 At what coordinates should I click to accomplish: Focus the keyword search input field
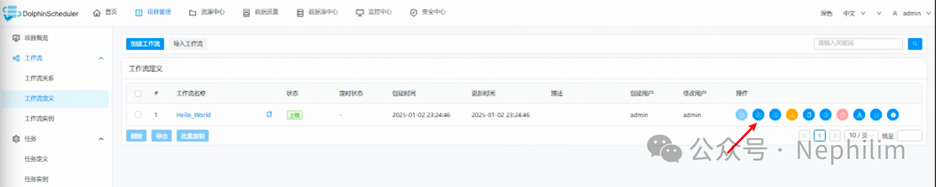click(x=858, y=43)
